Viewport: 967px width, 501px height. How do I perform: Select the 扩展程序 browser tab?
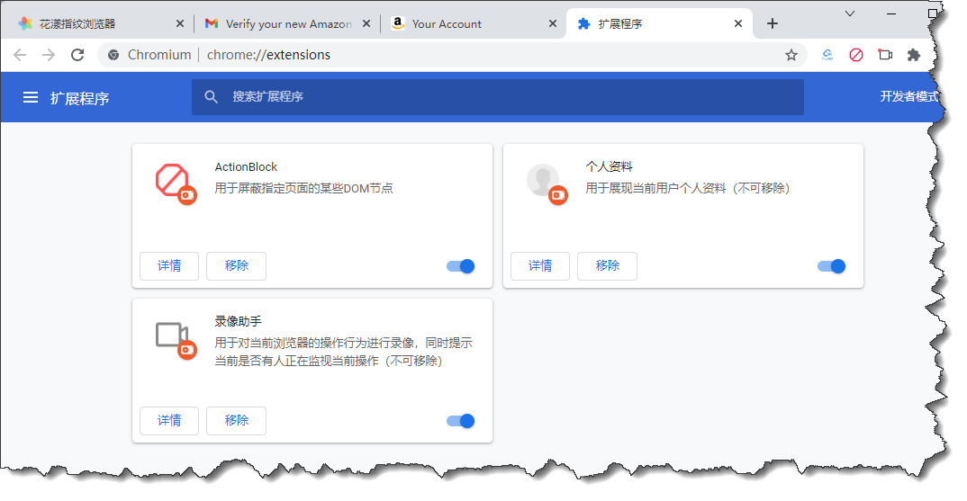pyautogui.click(x=659, y=23)
